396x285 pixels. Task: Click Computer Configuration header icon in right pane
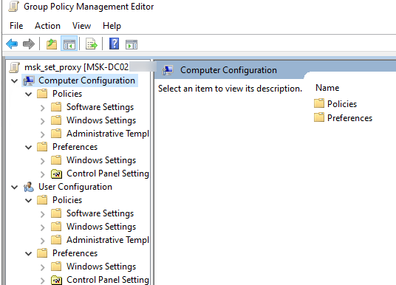tap(168, 70)
